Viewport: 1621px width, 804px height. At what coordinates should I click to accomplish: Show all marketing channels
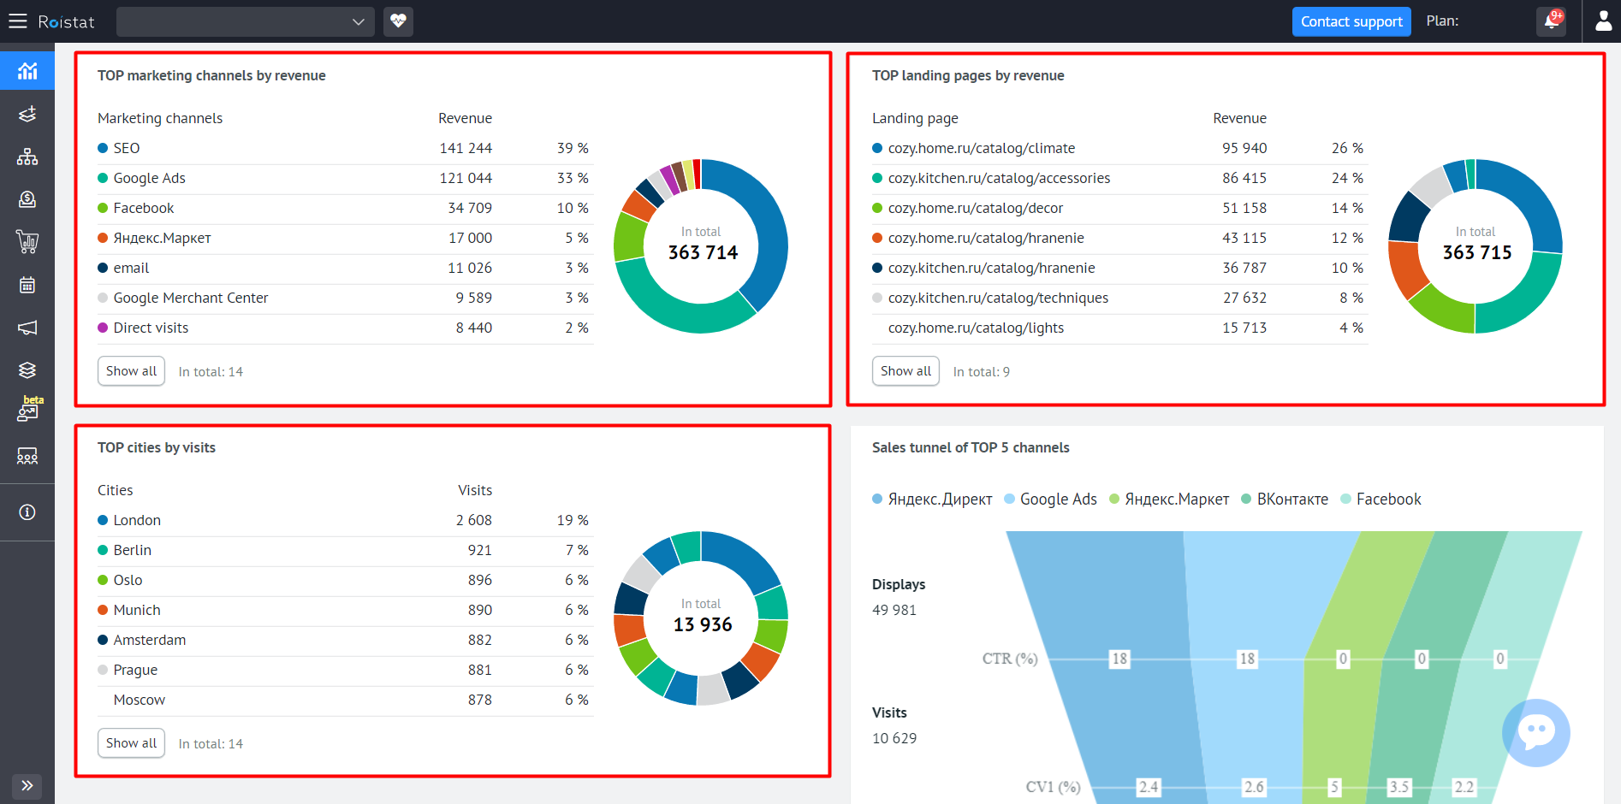[x=131, y=371]
